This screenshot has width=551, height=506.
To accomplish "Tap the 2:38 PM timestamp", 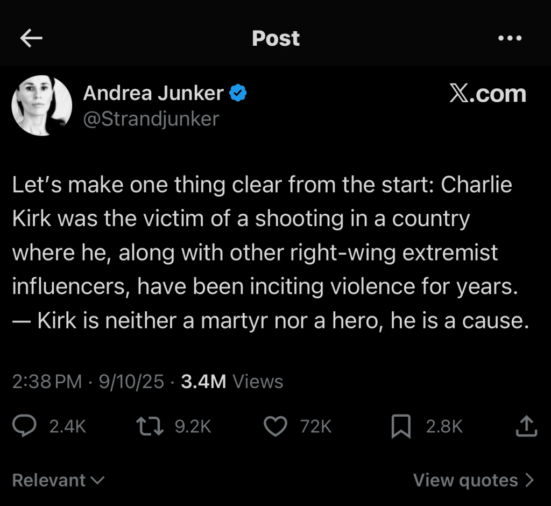I will pyautogui.click(x=47, y=382).
